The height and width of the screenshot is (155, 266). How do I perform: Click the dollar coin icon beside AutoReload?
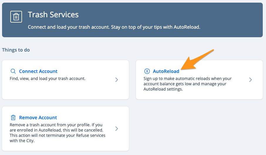coord(147,71)
